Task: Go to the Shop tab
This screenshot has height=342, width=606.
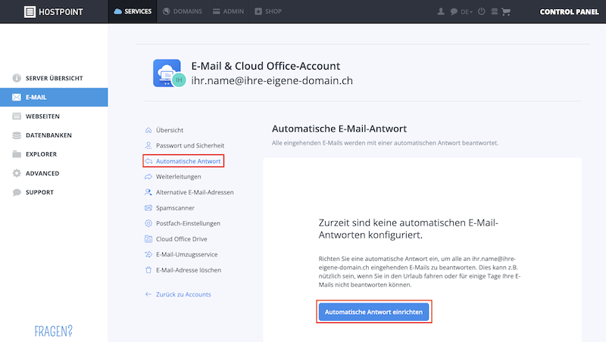Action: point(268,11)
